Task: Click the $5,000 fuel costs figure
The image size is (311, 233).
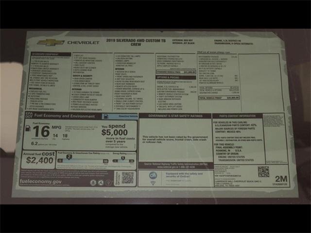Action: click(115, 132)
